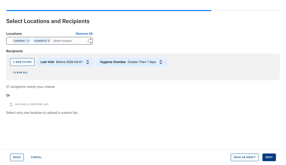Open the Last Visit filter chevron

point(88,62)
